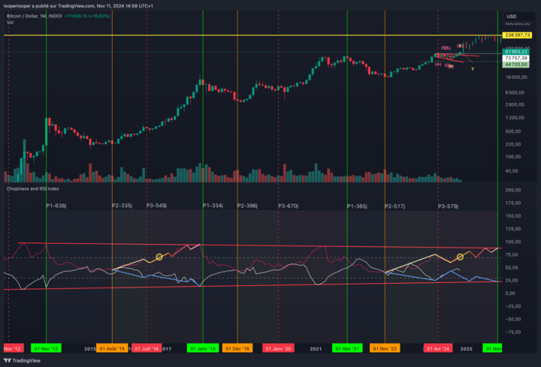Click the red '01 Avr '24' date marker
This screenshot has width=541, height=367.
point(438,348)
